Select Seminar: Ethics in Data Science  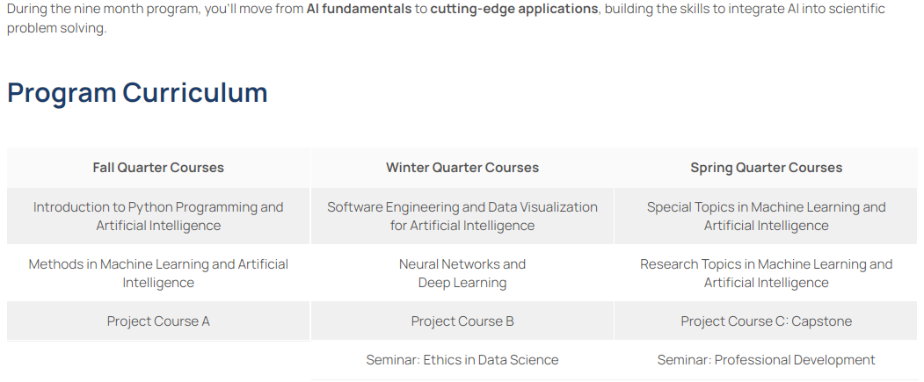click(462, 360)
